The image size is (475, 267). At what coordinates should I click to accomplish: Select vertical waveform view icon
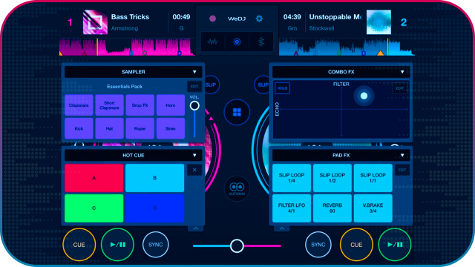pyautogui.click(x=261, y=42)
